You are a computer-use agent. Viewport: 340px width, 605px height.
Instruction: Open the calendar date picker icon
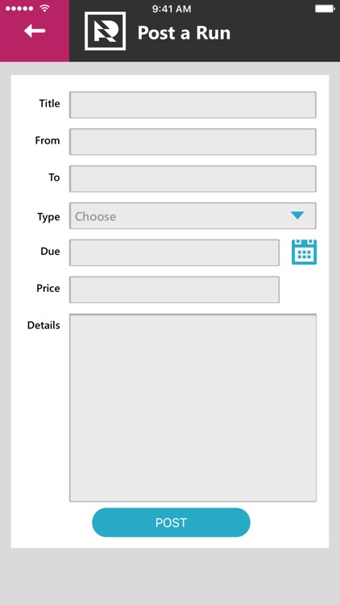[305, 252]
